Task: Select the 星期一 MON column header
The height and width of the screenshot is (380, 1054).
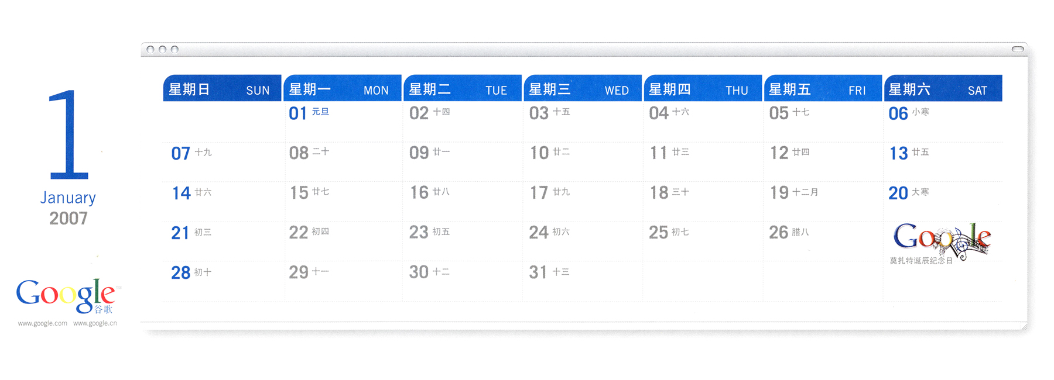Action: (x=343, y=88)
